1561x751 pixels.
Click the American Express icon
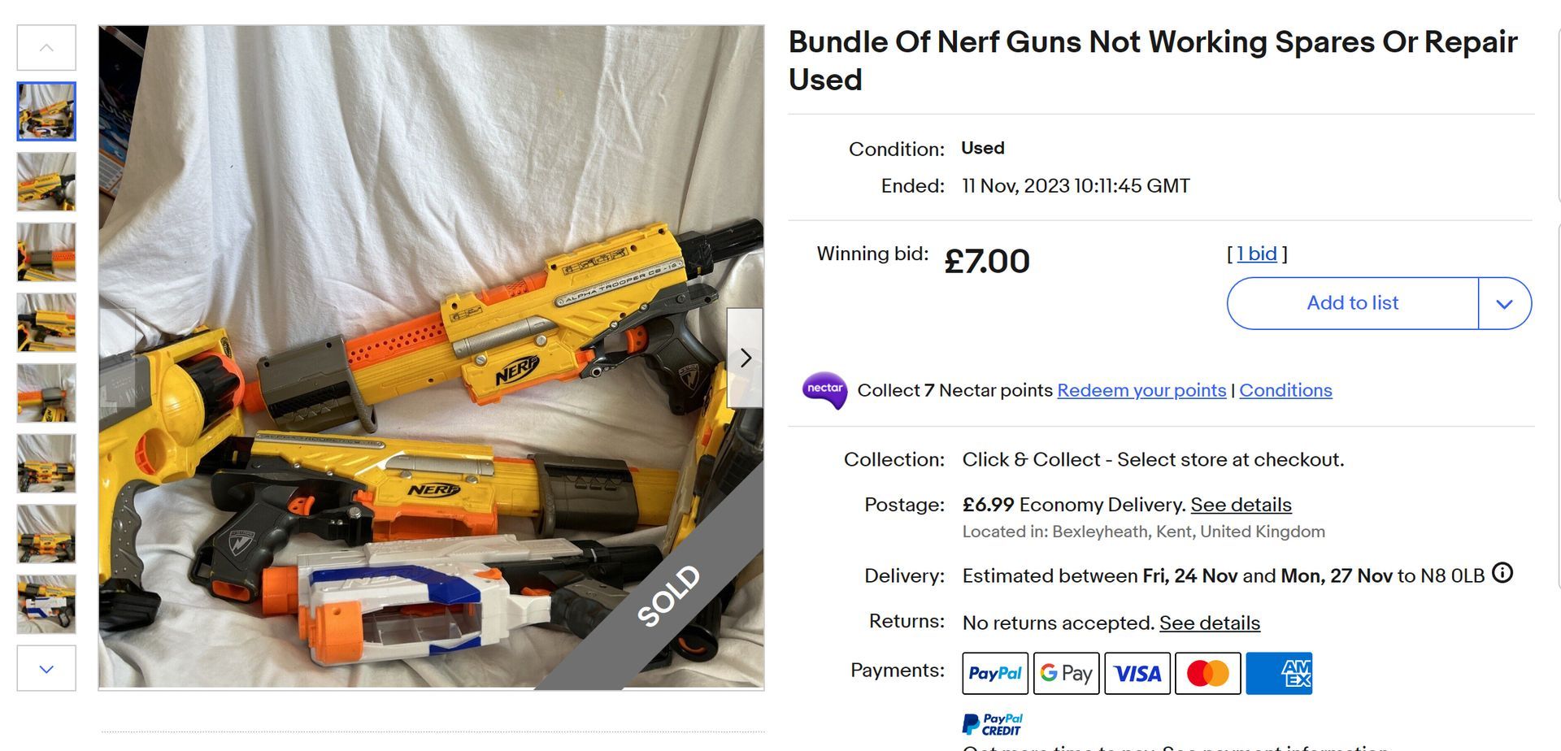click(1279, 673)
